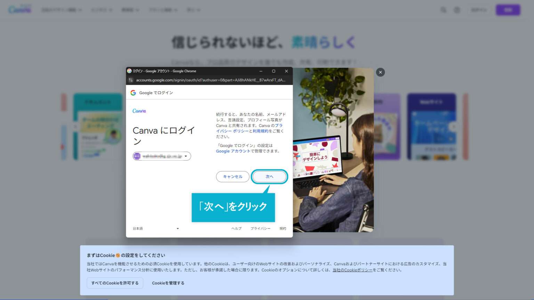Screen dimensions: 534x300
Task: Click the 次へ button to continue sign-in
Action: 269,177
